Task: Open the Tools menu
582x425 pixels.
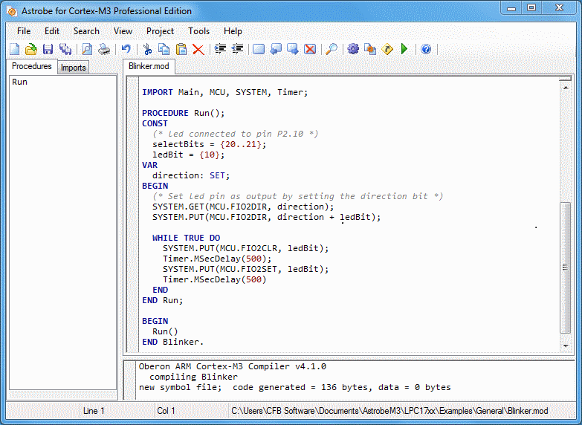Action: 199,31
